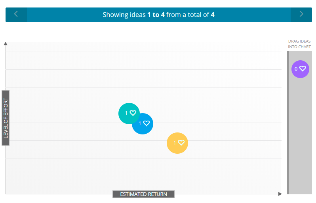Screen dimensions: 316x203
Task: Click the vertical axis top arrowhead
Action: 6,44
